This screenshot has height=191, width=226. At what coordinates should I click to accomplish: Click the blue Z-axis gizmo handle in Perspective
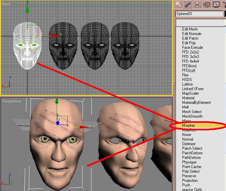(x=58, y=124)
